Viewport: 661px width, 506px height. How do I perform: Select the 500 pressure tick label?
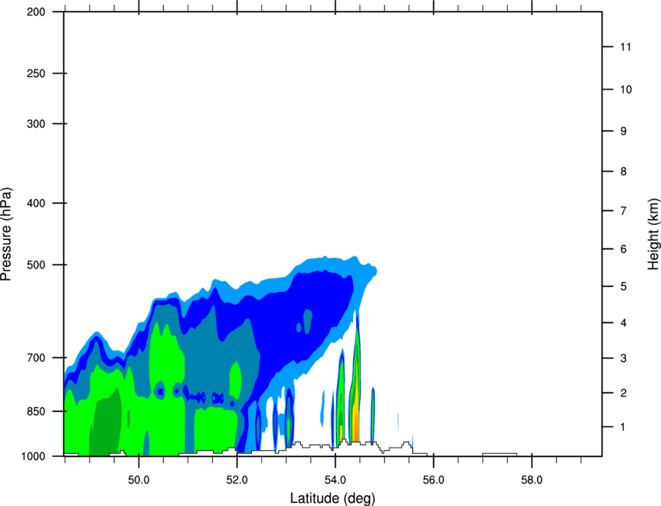[36, 265]
